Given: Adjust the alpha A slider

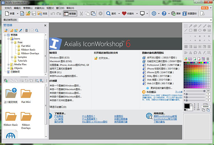Looking at the screenshot, I should pos(195,91).
